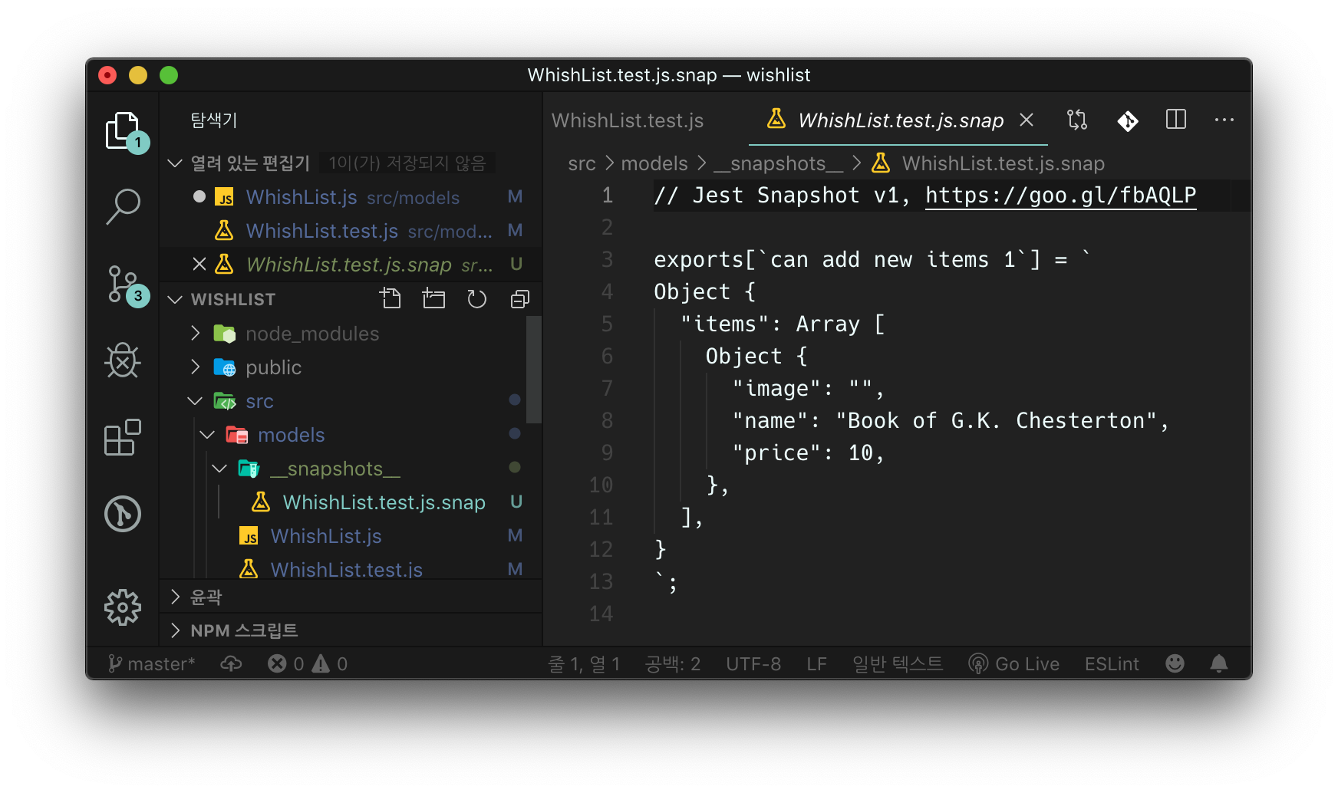Click the cursor position 줄 1, 열 1
This screenshot has height=793, width=1338.
584,663
